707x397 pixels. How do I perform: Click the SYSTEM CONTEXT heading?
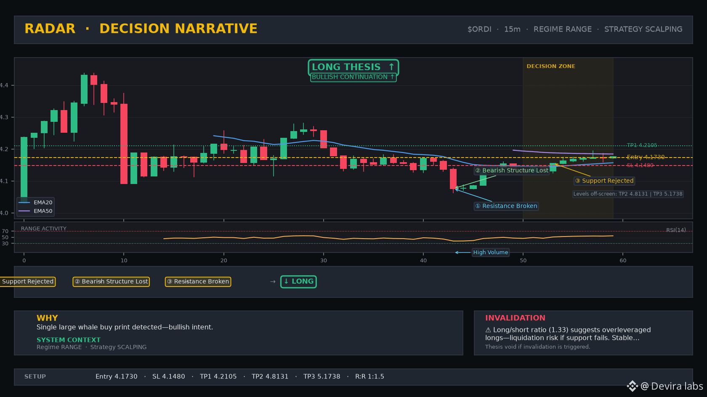(69, 340)
